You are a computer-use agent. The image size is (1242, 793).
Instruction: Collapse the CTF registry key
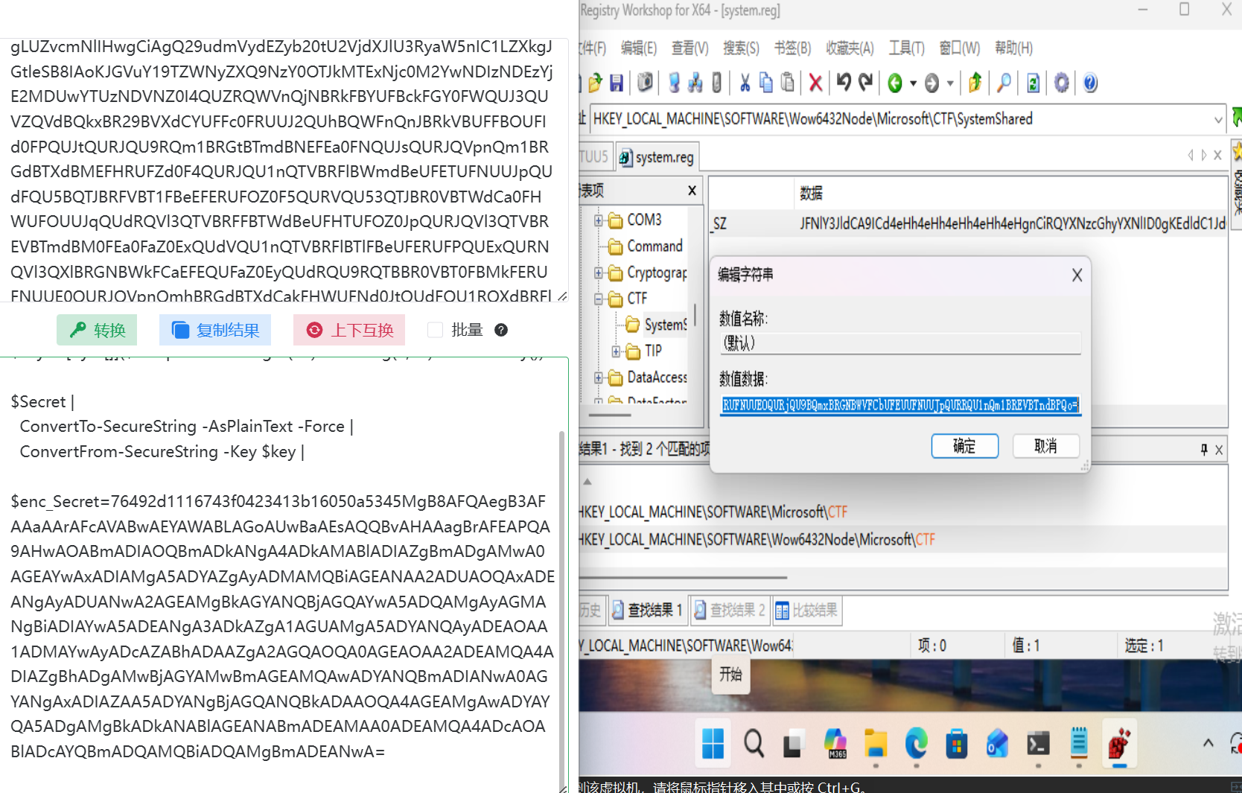click(x=599, y=299)
